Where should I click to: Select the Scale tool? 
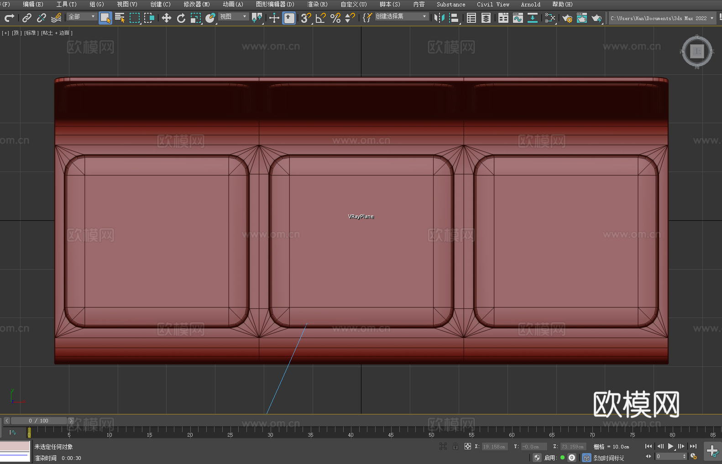[196, 18]
